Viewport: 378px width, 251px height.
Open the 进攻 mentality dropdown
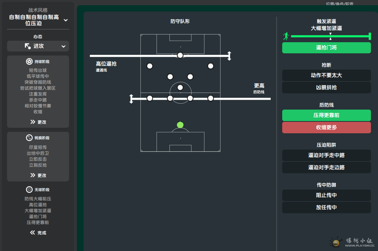pyautogui.click(x=63, y=46)
